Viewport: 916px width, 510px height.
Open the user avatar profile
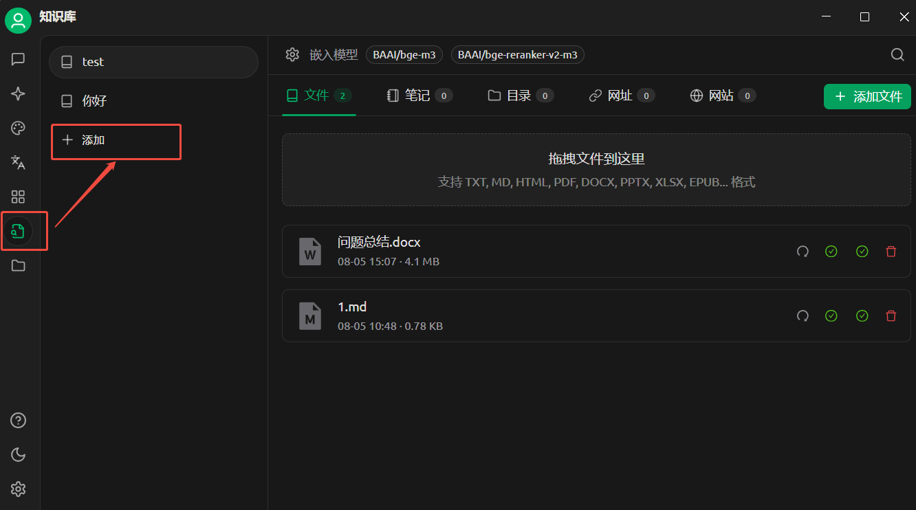click(x=18, y=21)
